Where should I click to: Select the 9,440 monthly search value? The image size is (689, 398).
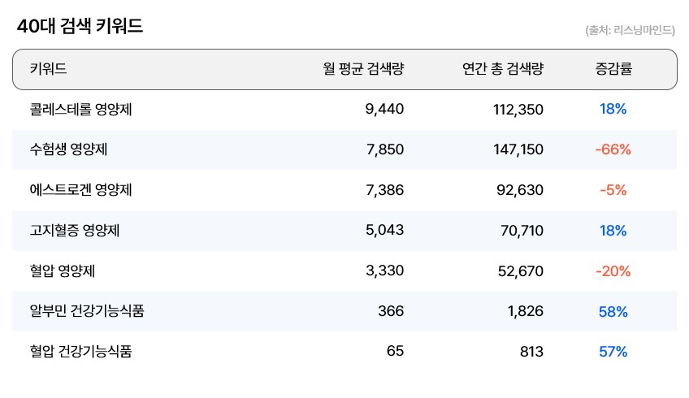[384, 110]
